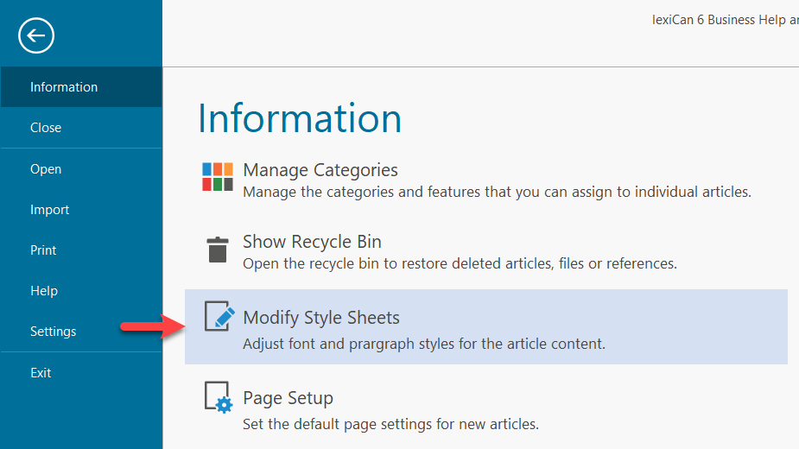Click the Page Setup gear page icon

point(219,396)
